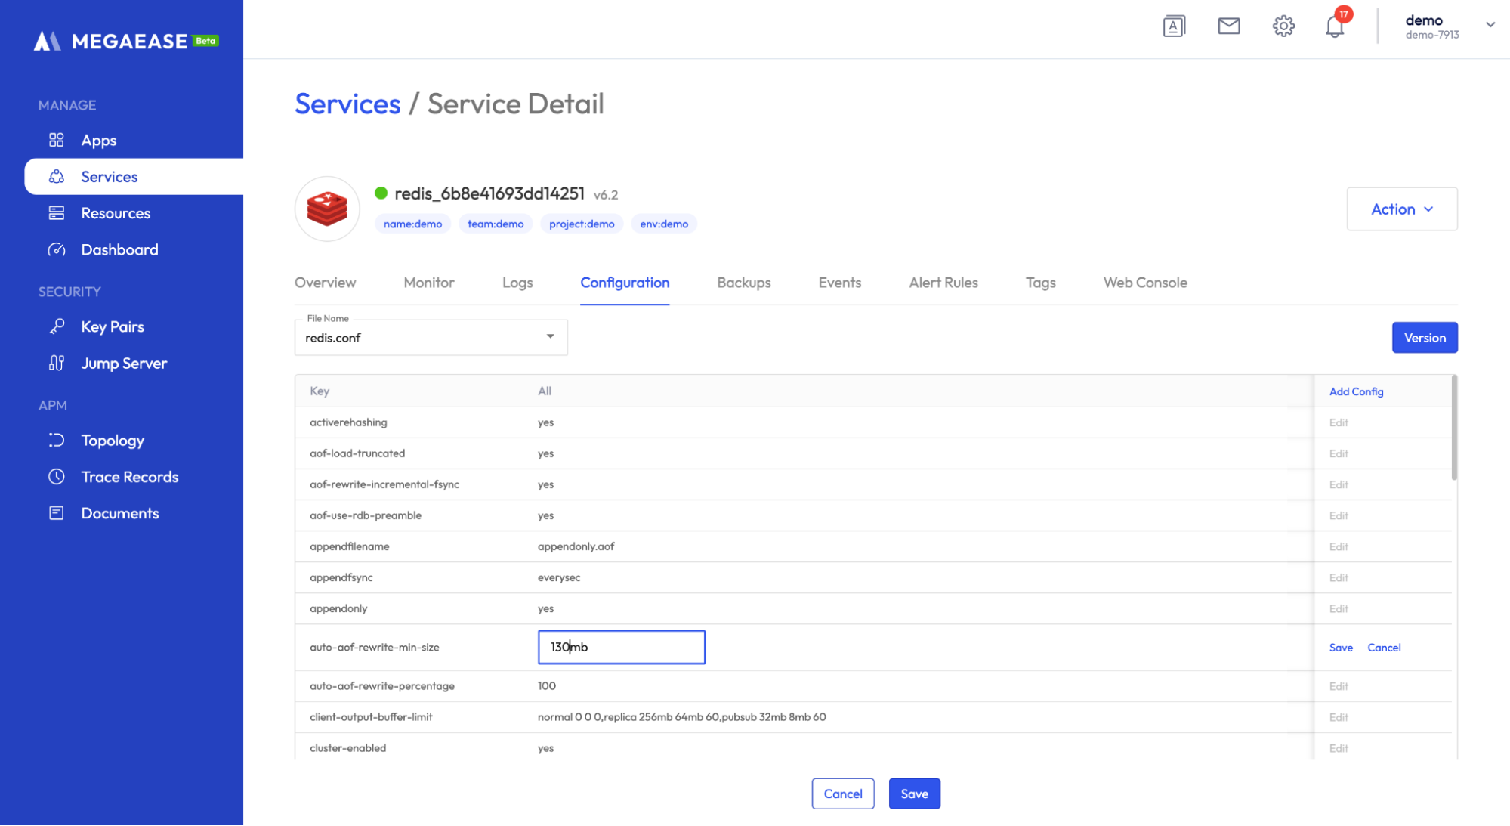Viewport: 1510px width, 826px height.
Task: Click the Documents icon
Action: pyautogui.click(x=57, y=513)
